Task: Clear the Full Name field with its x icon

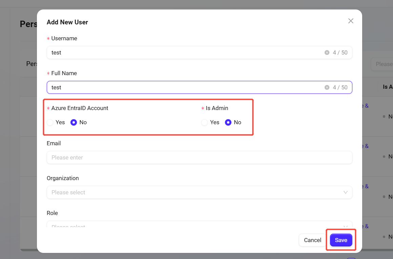Action: [327, 87]
